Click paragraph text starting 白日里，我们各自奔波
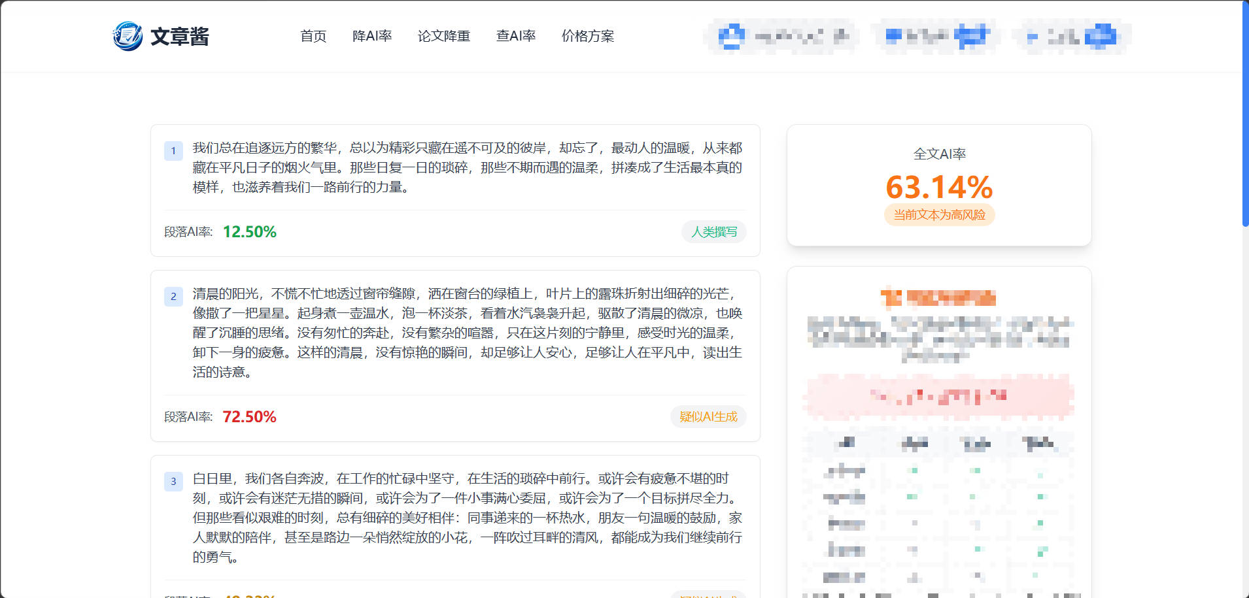 [x=468, y=518]
